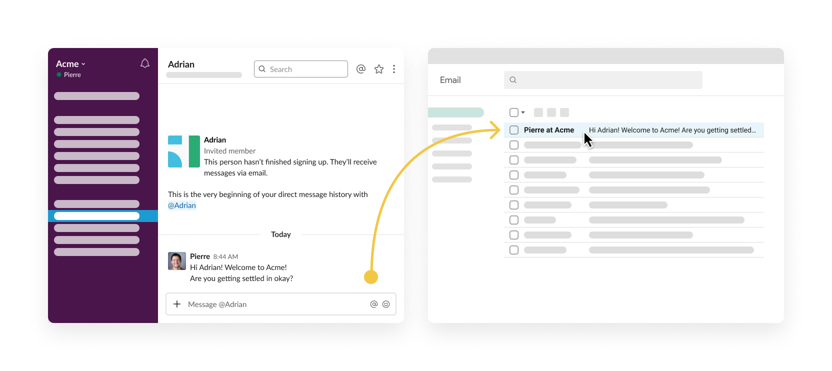
Task: Toggle the select-all checkbox in Email
Action: tap(514, 112)
